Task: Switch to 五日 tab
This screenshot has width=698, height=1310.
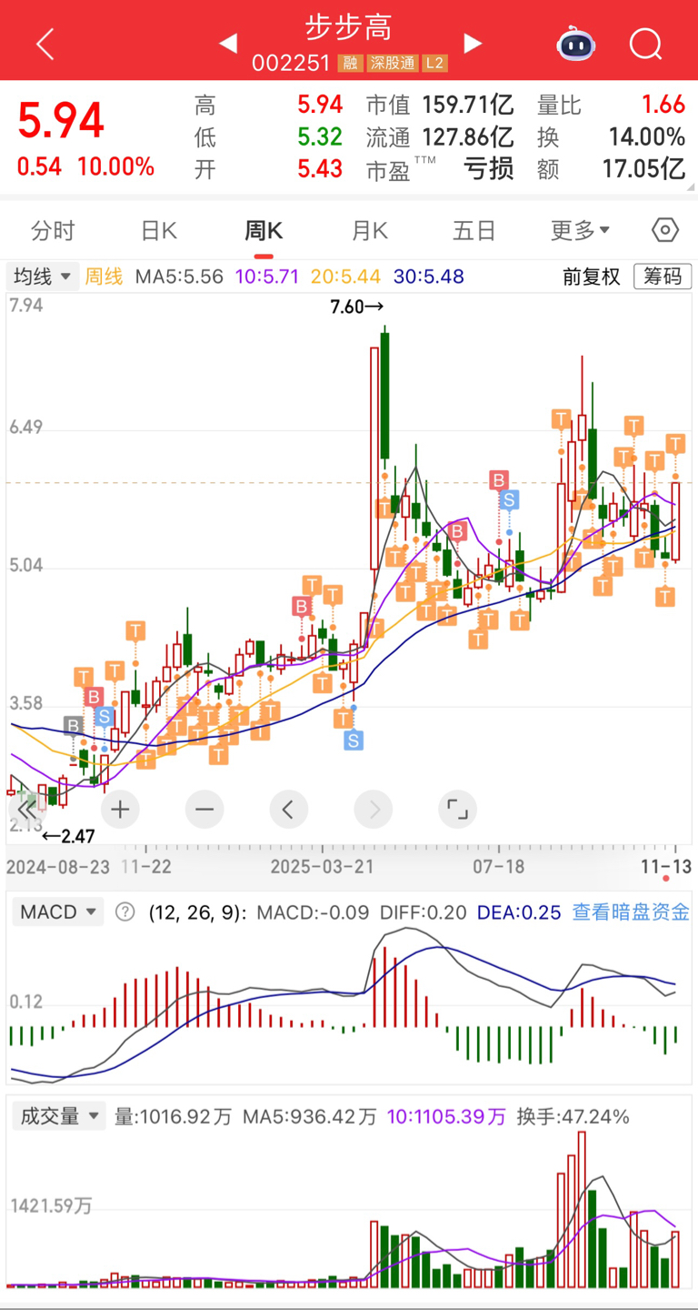Action: pyautogui.click(x=474, y=231)
